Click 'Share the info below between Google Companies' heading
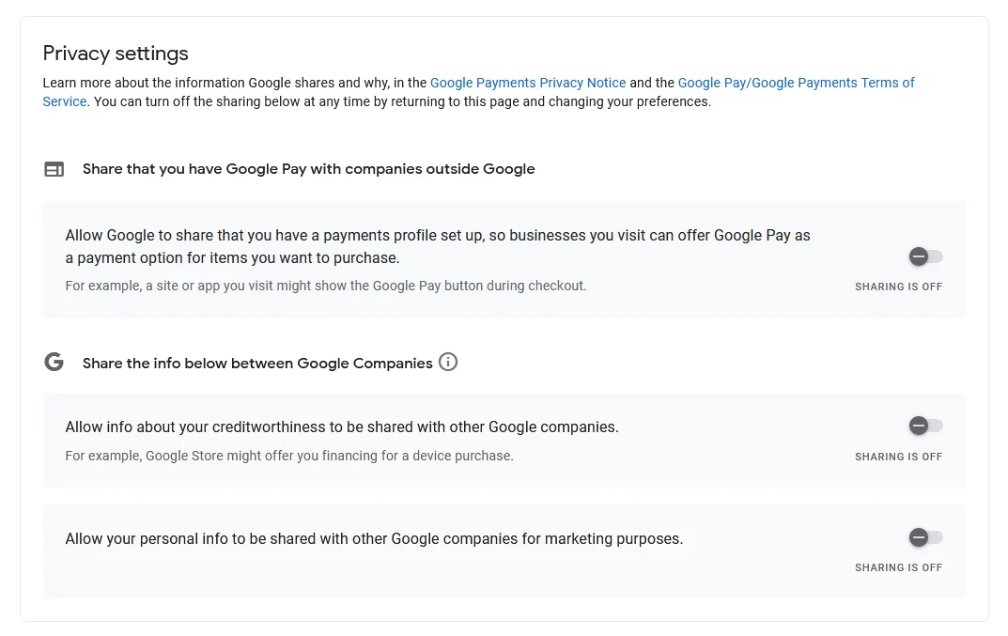The height and width of the screenshot is (636, 1008). 257,364
